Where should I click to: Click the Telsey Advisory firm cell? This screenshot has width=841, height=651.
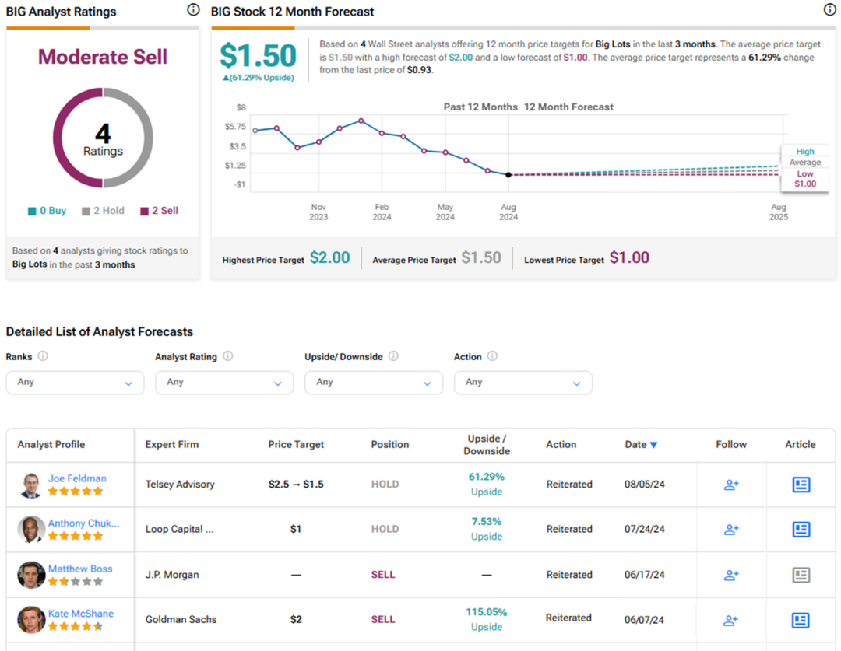pos(180,485)
